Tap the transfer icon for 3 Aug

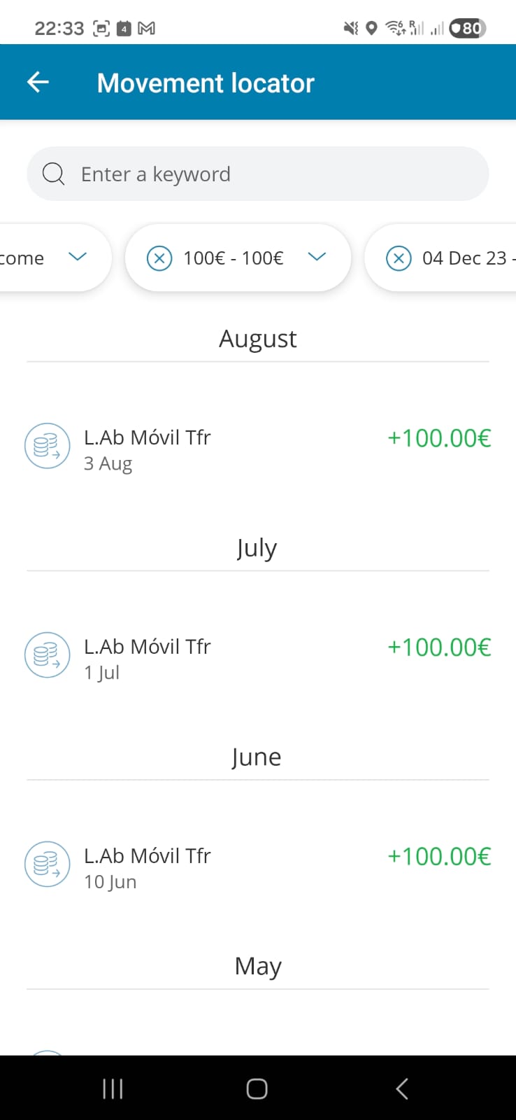[x=47, y=446]
